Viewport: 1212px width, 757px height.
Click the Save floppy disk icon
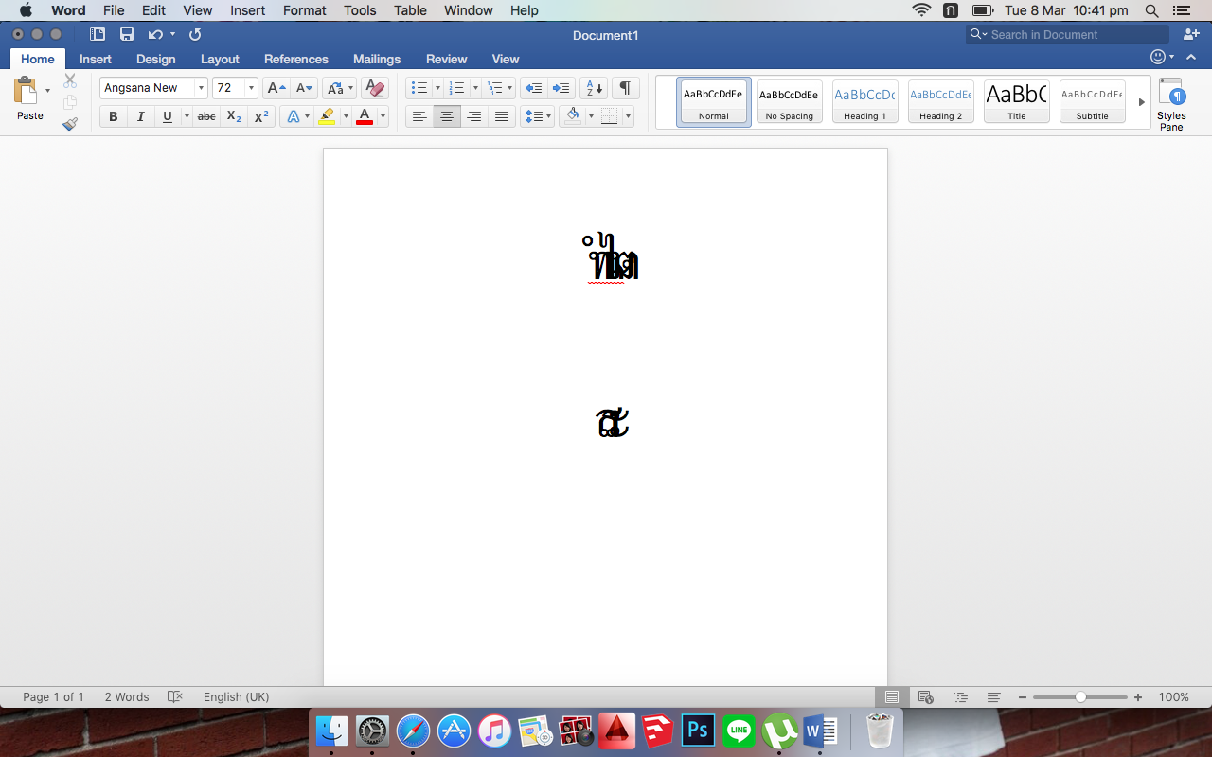coord(127,34)
